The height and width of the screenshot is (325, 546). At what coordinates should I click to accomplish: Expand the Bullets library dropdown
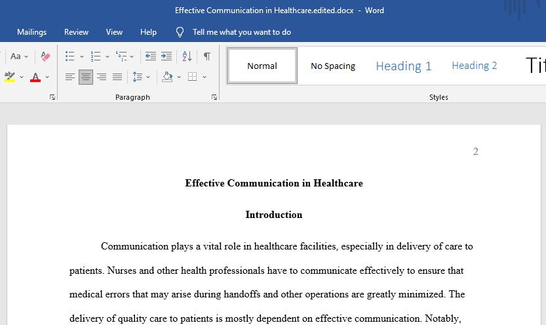[x=82, y=56]
